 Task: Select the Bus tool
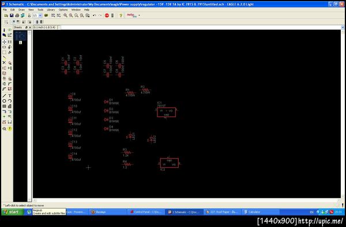[4, 111]
